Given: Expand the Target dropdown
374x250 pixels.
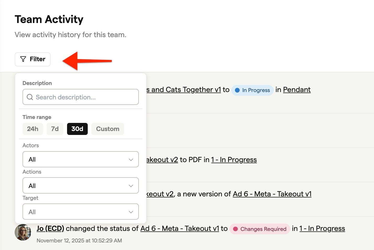Looking at the screenshot, I should tap(80, 212).
